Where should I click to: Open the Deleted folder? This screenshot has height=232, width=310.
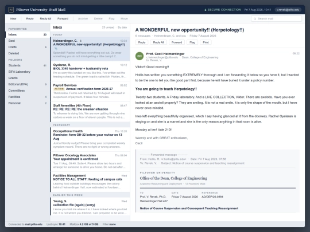pyautogui.click(x=28, y=53)
